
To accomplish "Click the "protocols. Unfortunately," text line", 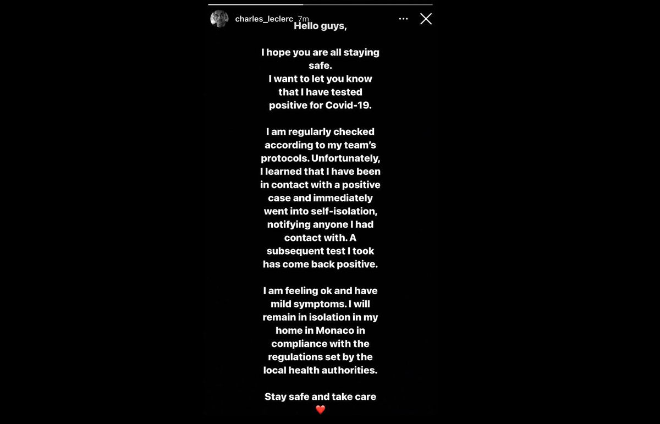I will pyautogui.click(x=320, y=158).
